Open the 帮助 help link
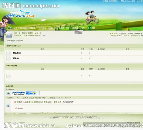This screenshot has width=143, height=130. [123, 1]
